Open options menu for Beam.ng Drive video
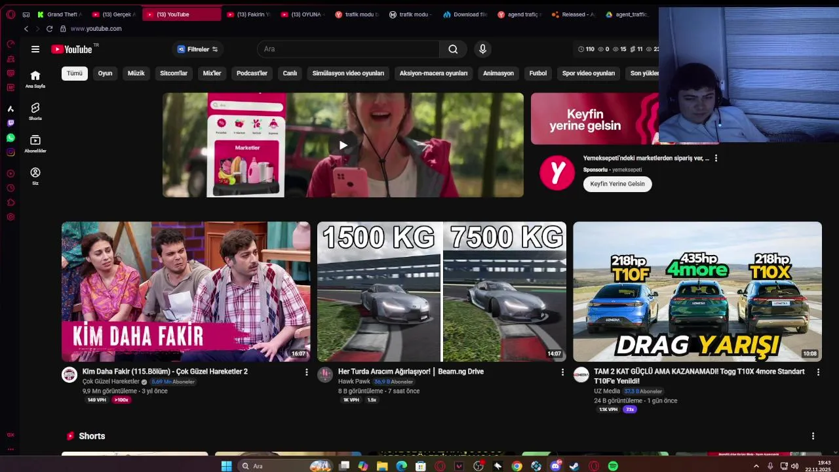This screenshot has width=839, height=472. point(562,372)
